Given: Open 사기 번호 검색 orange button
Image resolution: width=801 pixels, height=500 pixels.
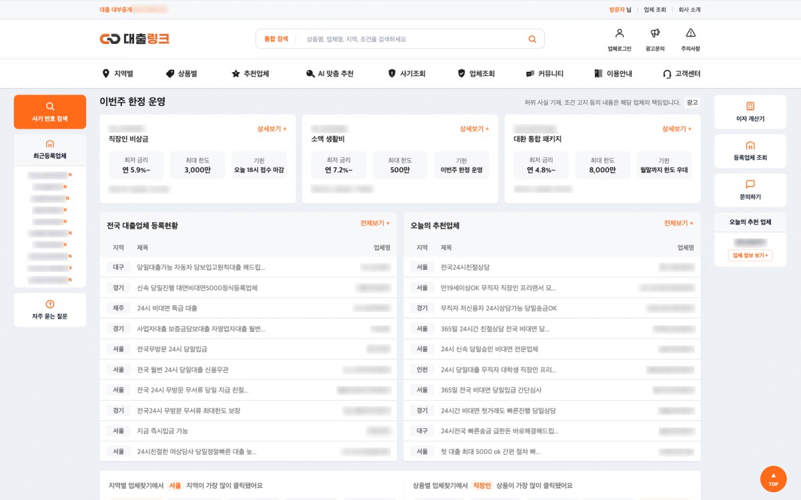Looking at the screenshot, I should [50, 112].
